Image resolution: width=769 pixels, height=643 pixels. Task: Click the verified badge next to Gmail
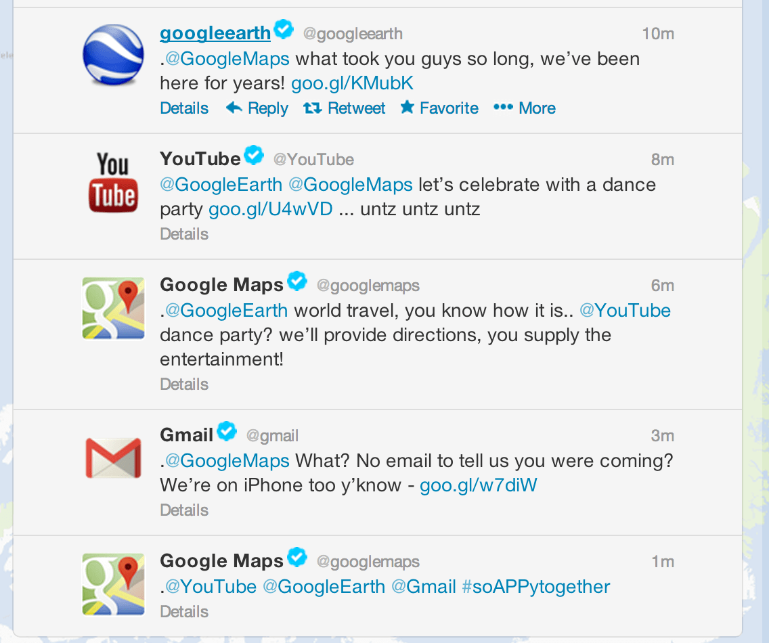[x=227, y=430]
